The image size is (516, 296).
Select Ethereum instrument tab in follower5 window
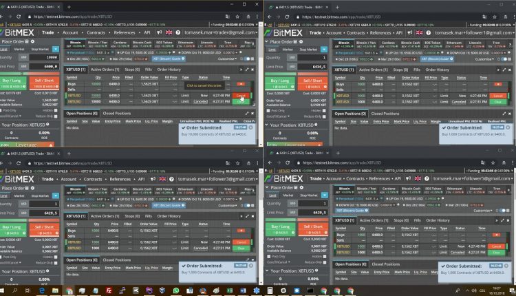pos(455,190)
